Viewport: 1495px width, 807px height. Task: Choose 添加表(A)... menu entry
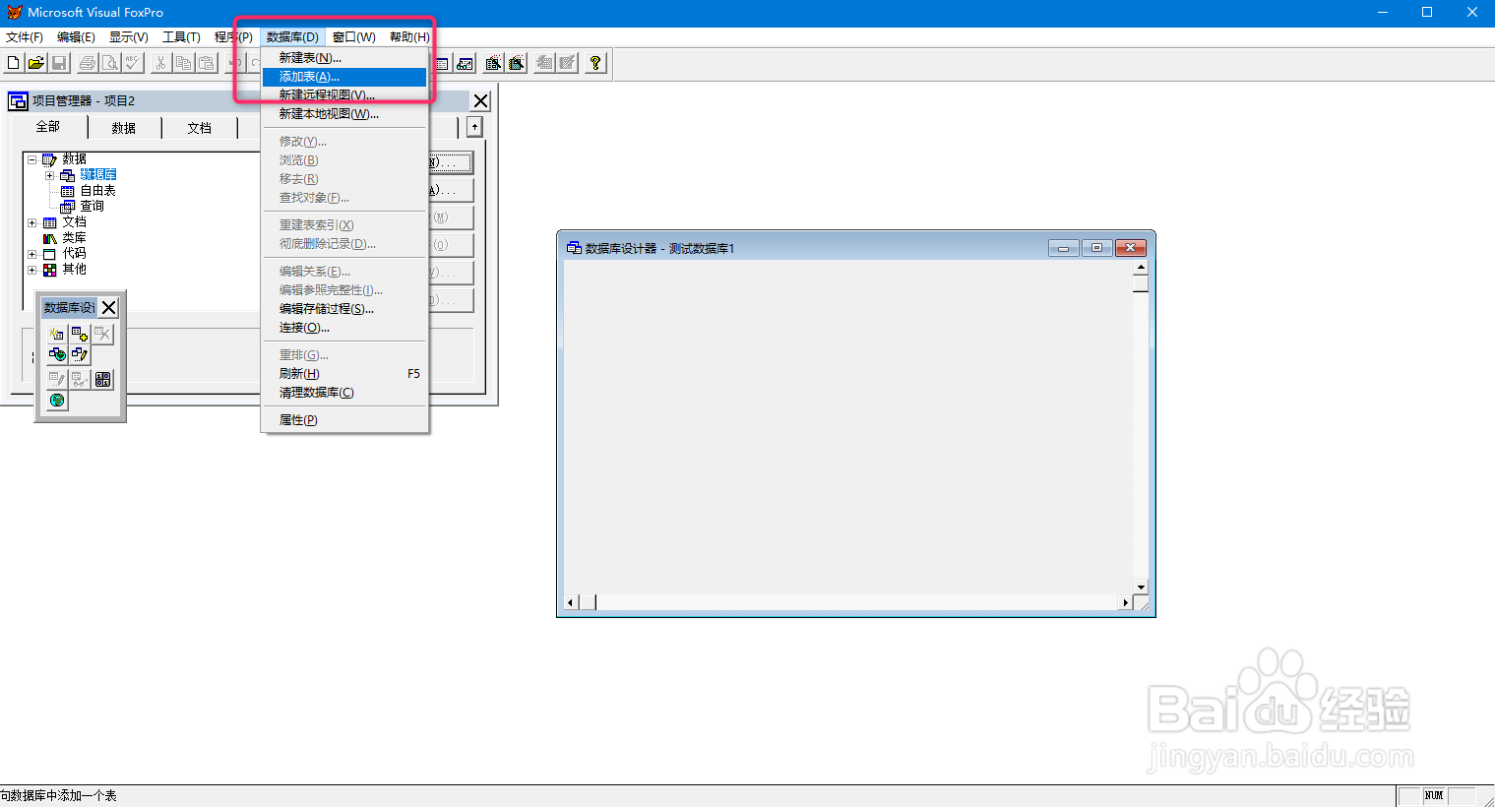click(344, 77)
